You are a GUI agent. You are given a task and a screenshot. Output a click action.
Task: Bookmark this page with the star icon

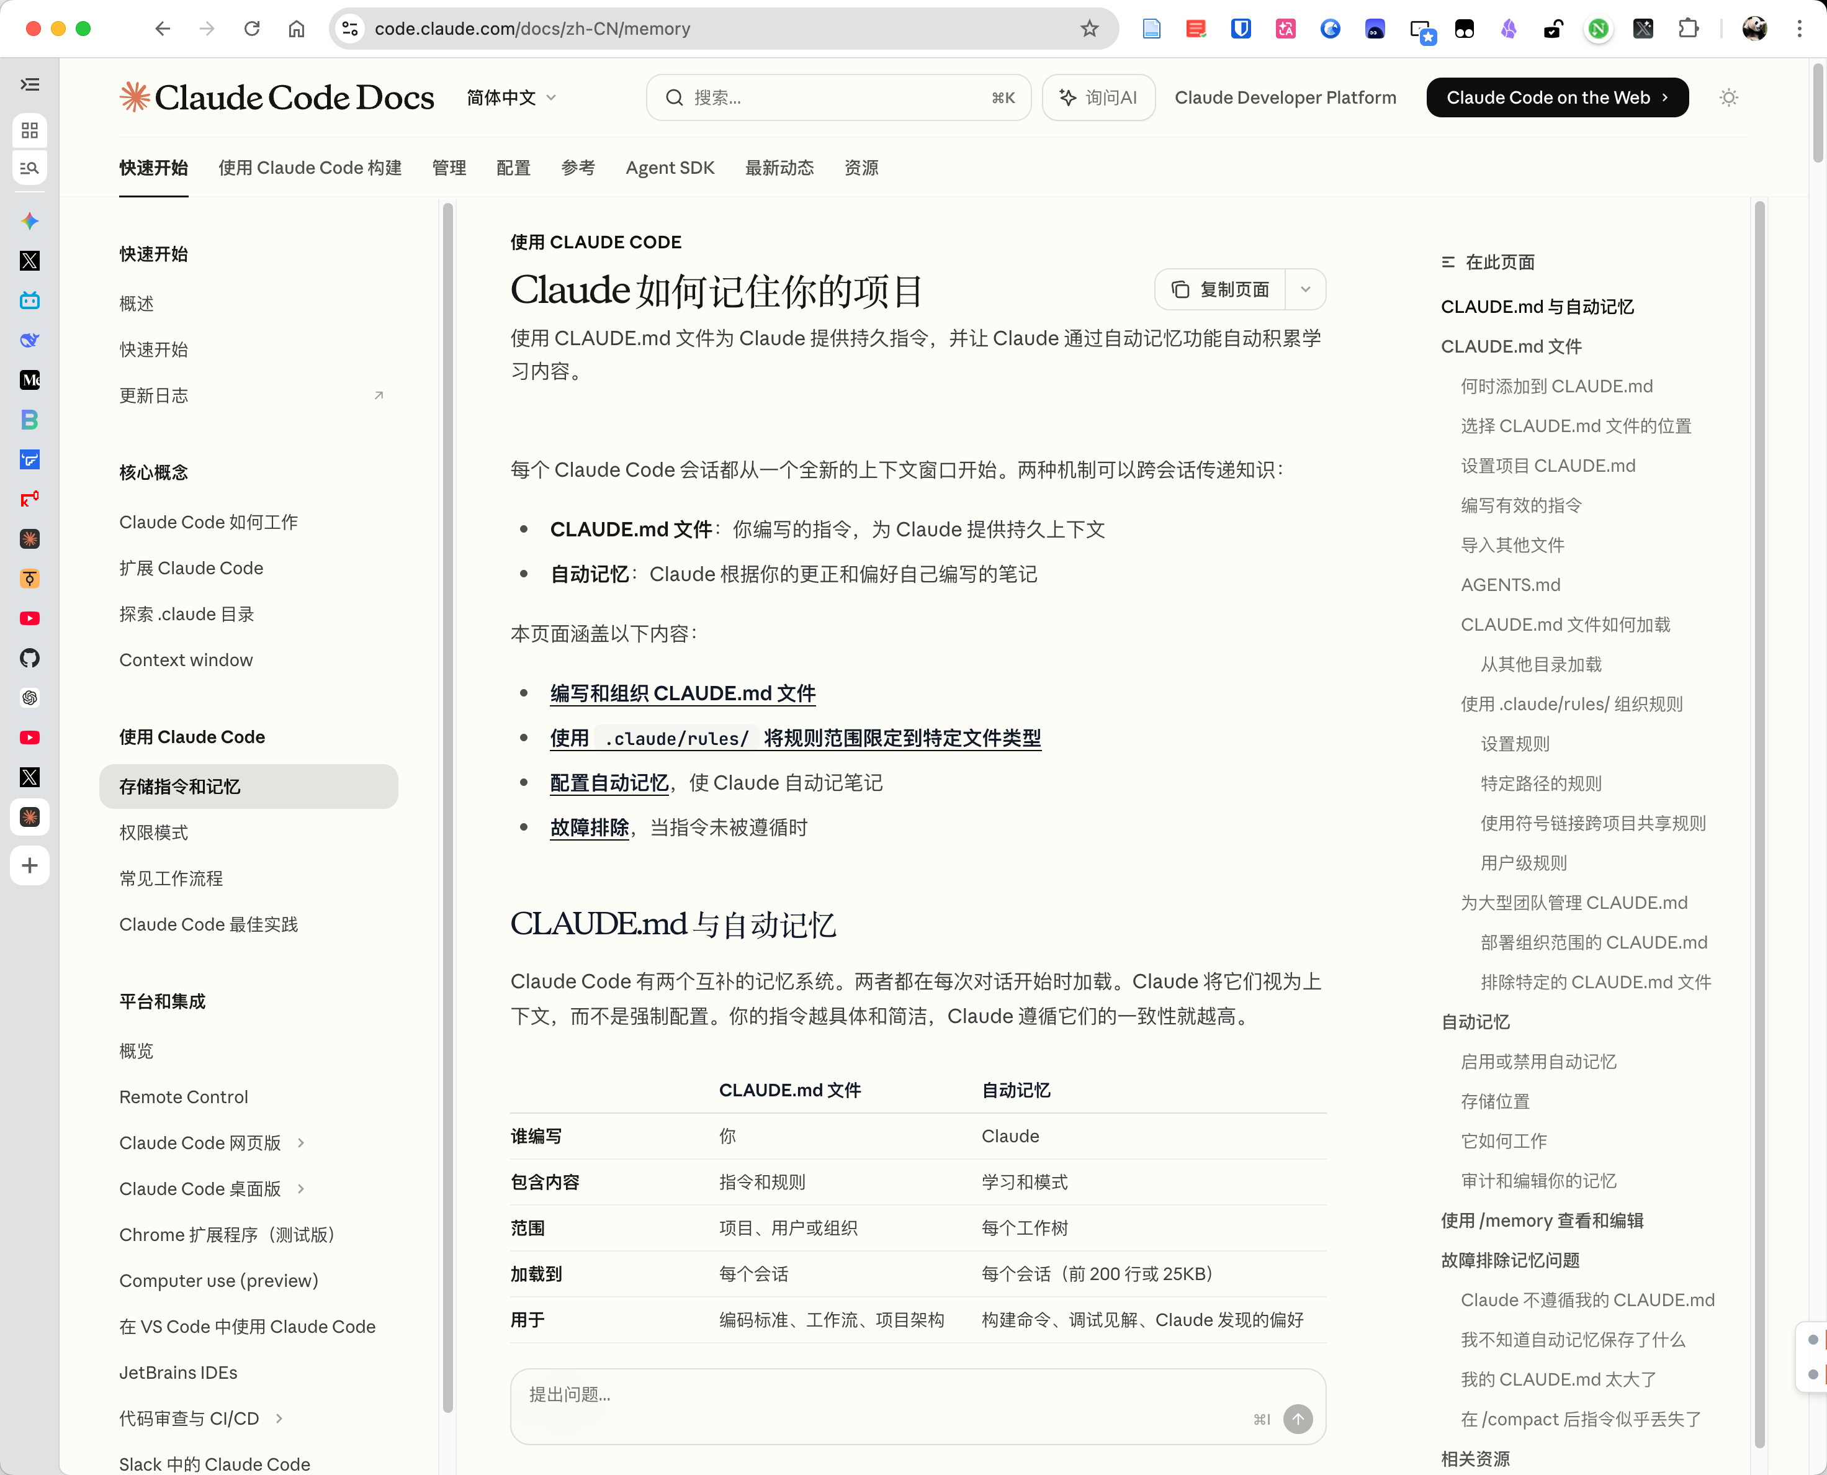tap(1090, 29)
